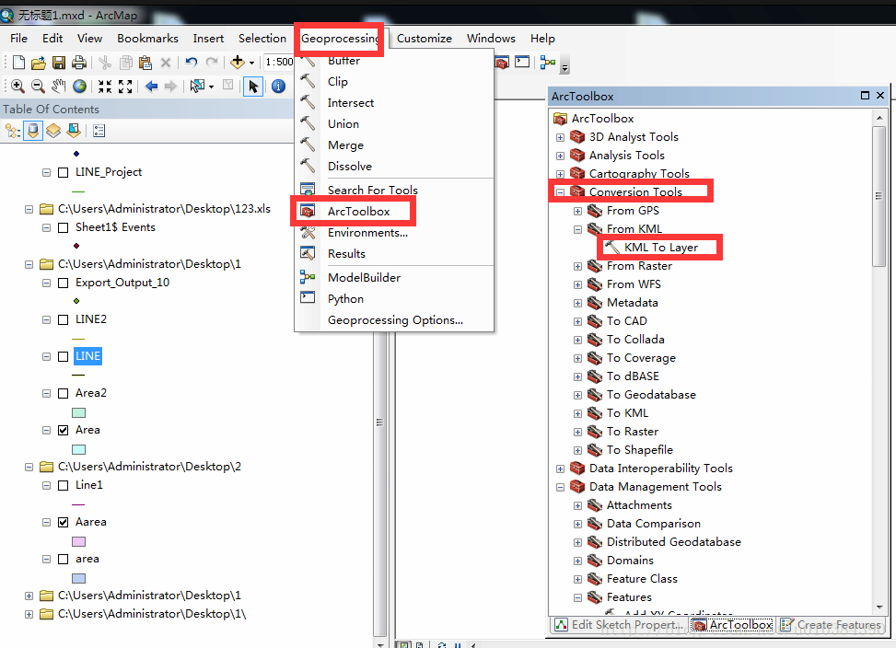Select the ArcToolbox bottom panel tab
Image resolution: width=896 pixels, height=648 pixels.
coord(733,625)
